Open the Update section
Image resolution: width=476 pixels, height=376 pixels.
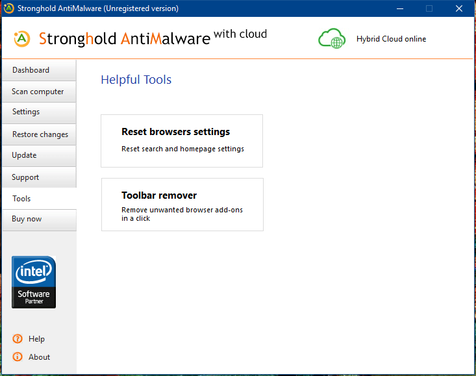click(39, 155)
